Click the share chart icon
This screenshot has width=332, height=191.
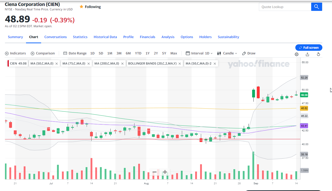click(307, 54)
